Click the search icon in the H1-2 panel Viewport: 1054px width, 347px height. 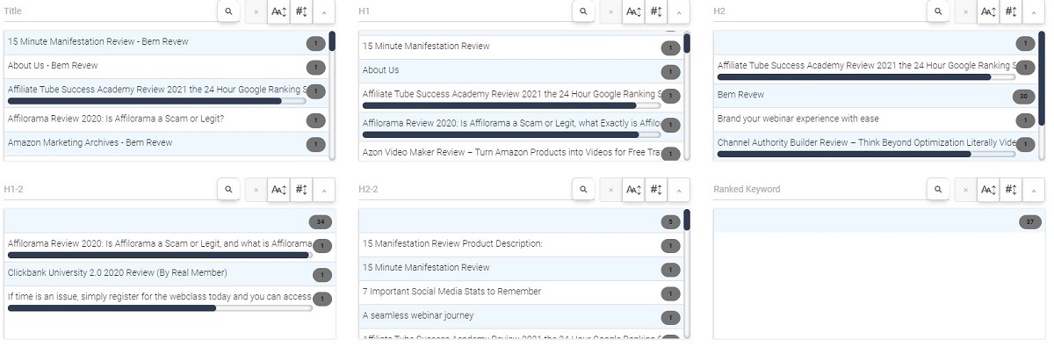point(228,189)
